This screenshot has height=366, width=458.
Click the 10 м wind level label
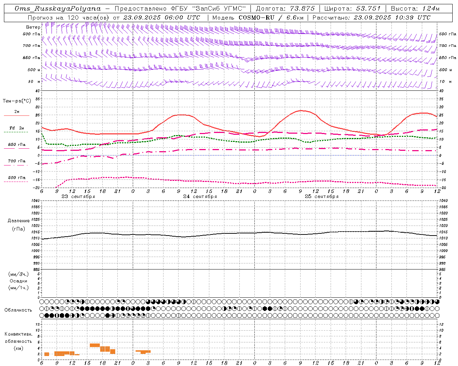pyautogui.click(x=34, y=81)
